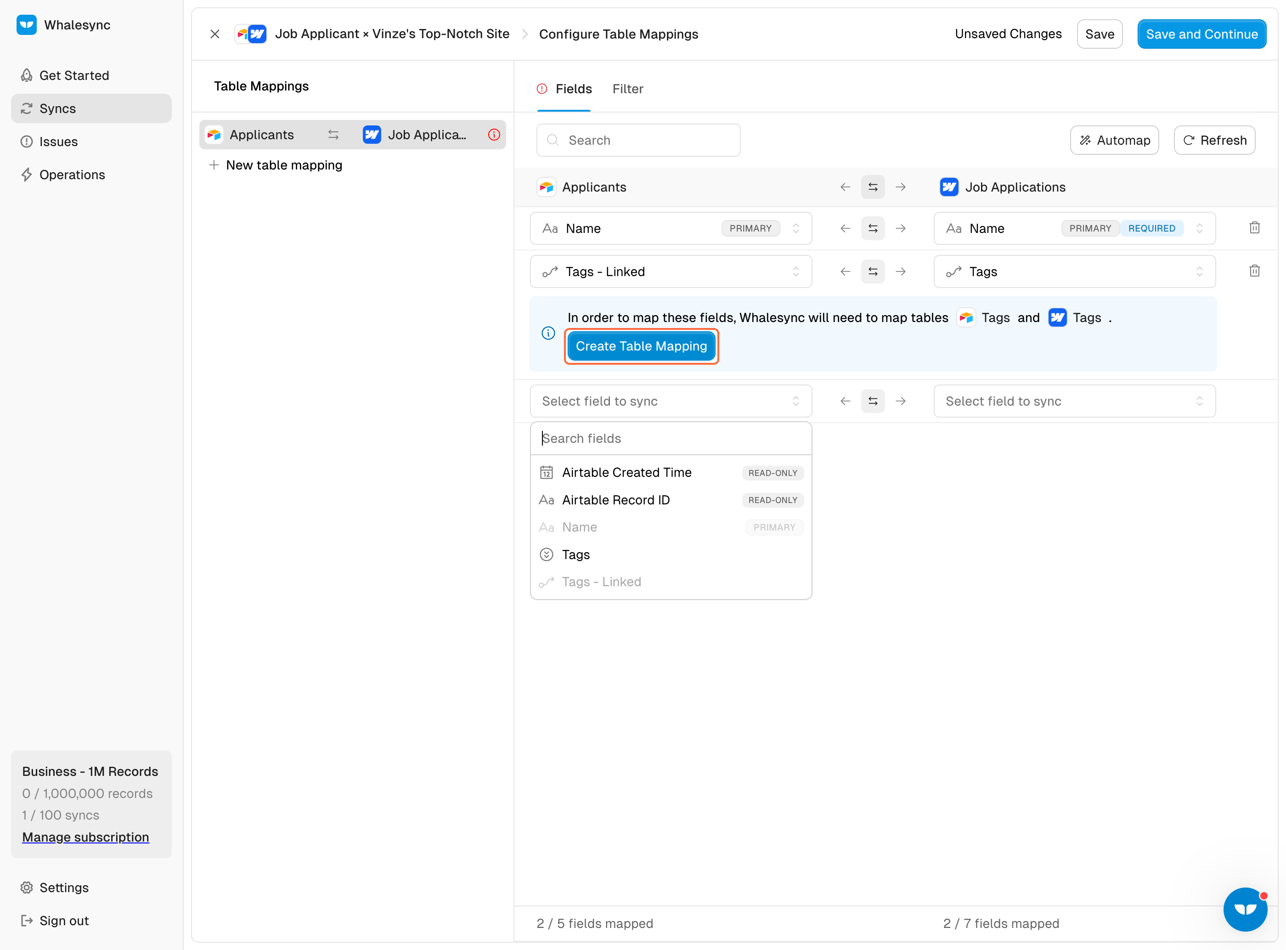Image resolution: width=1286 pixels, height=950 pixels.
Task: Set Name row sync direction to left arrow
Action: (x=845, y=228)
